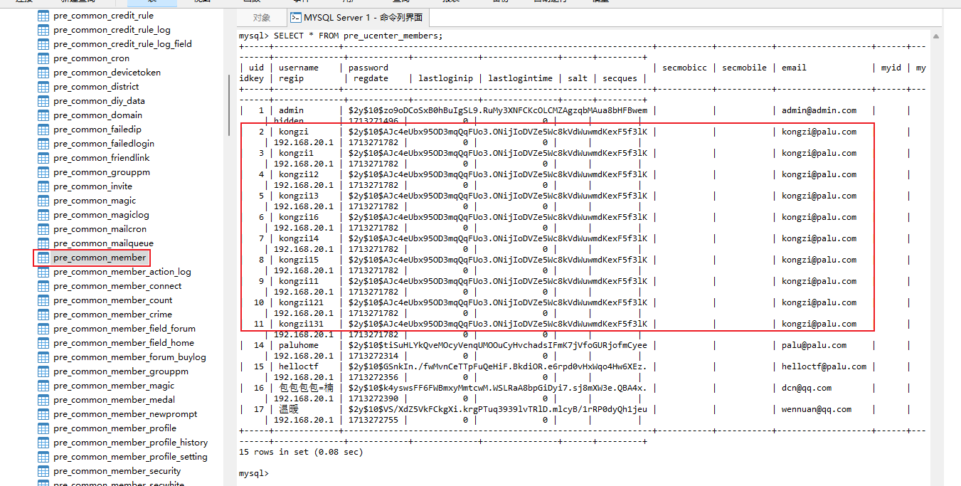Click the table icon beside pre_common_failedlogin
The height and width of the screenshot is (486, 961).
[x=43, y=144]
